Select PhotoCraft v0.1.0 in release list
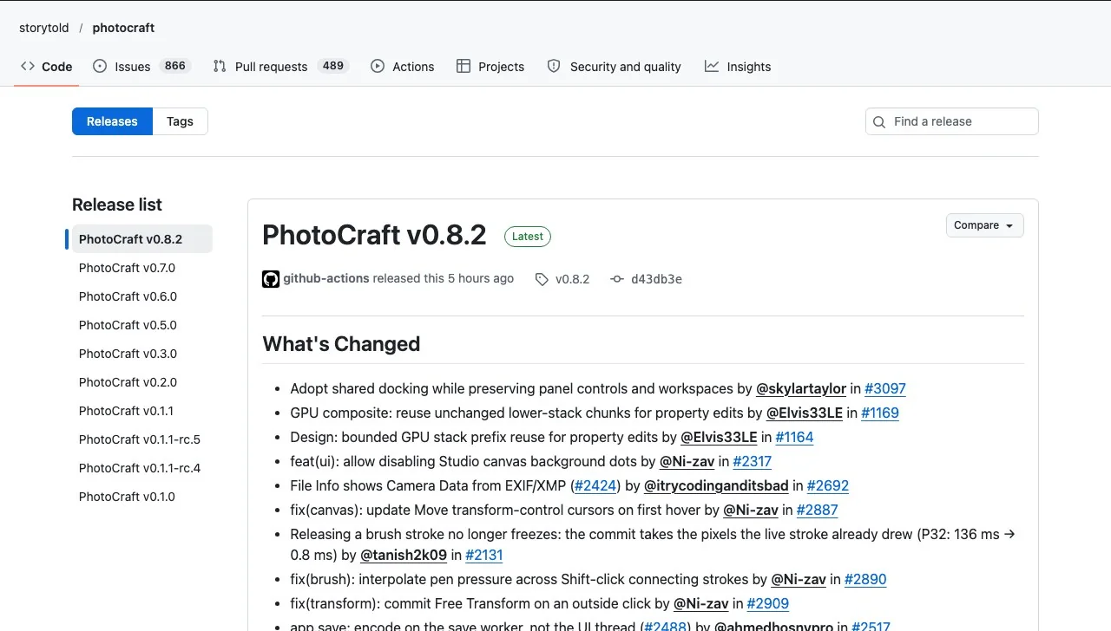 tap(141, 497)
